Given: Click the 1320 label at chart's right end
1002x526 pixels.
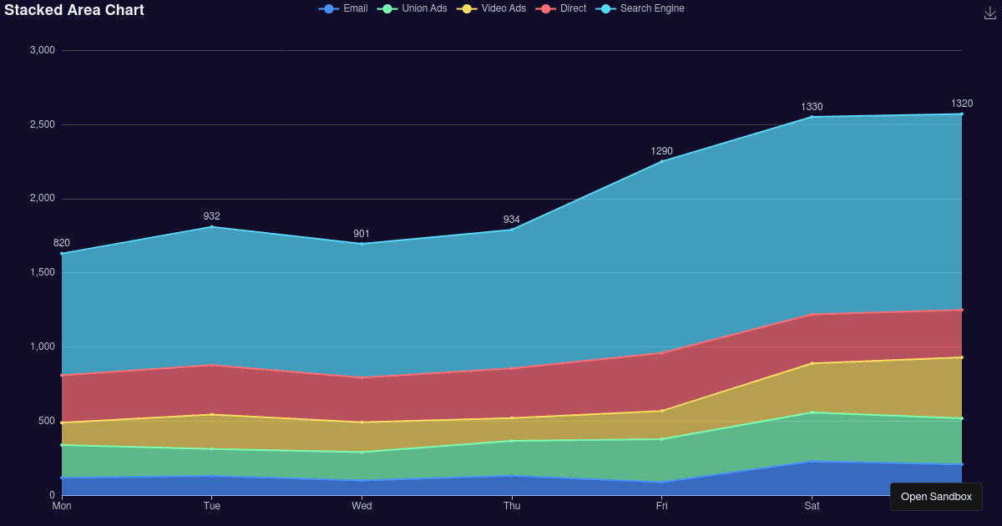Looking at the screenshot, I should (961, 104).
